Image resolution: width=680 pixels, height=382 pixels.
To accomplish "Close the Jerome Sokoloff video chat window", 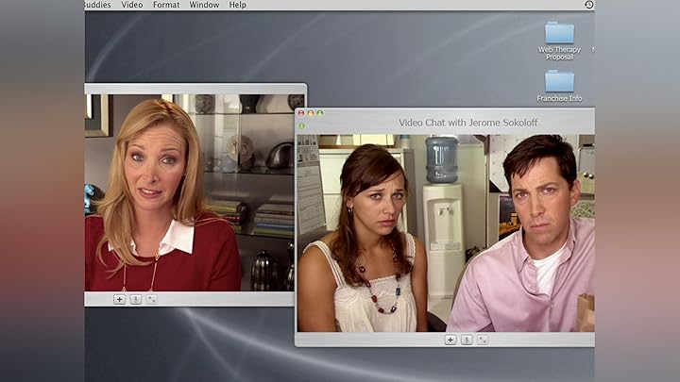I will tap(301, 113).
